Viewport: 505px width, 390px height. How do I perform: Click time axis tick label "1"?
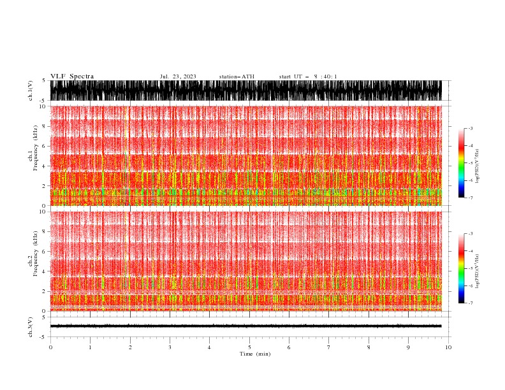90,347
